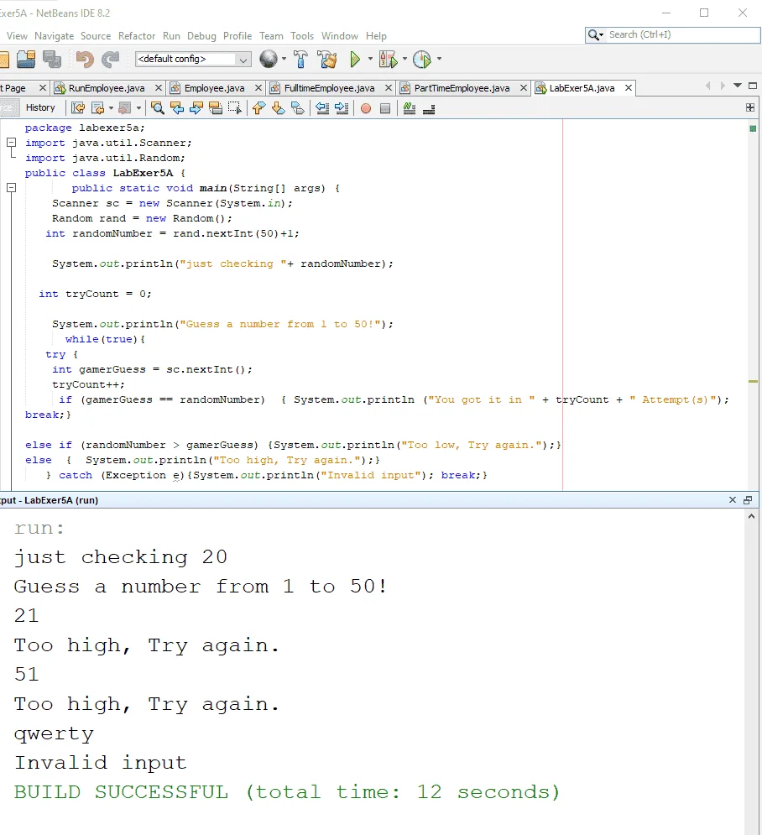Viewport: 762px width, 835px height.
Task: Build project with the hammer icon
Action: pyautogui.click(x=300, y=59)
